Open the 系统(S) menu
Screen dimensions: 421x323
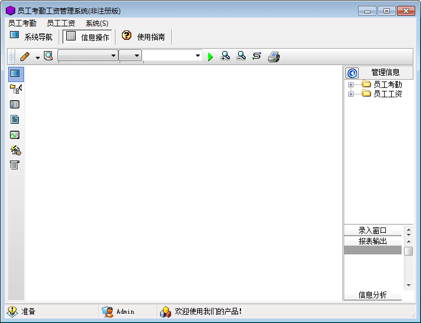pos(97,23)
